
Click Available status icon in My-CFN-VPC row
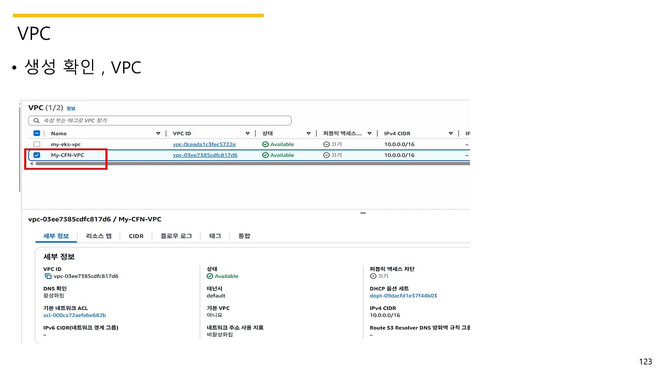265,155
